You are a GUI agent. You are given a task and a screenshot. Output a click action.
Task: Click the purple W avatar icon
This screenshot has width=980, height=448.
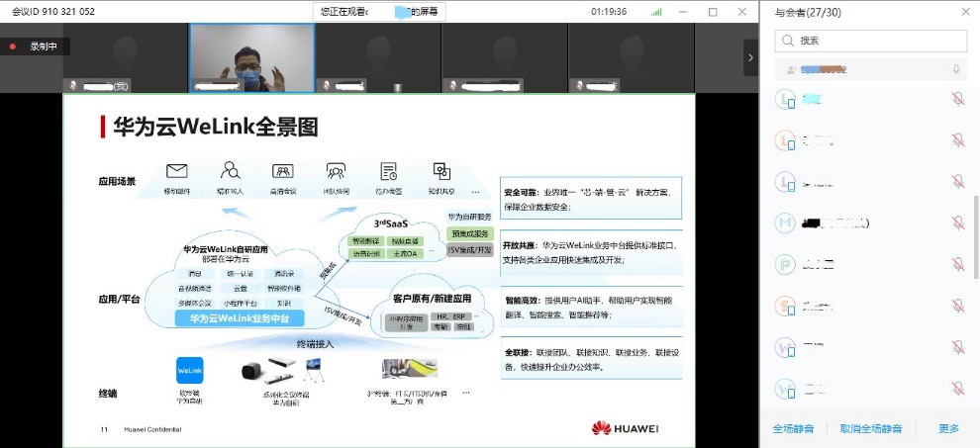pyautogui.click(x=785, y=347)
